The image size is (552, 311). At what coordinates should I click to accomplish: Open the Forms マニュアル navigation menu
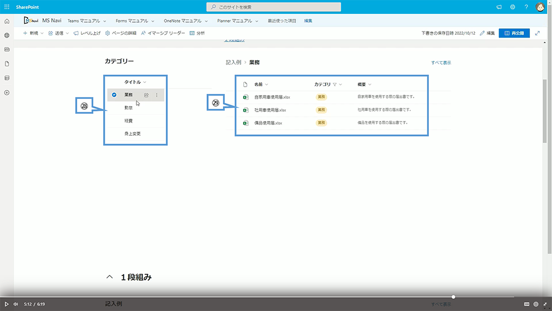135,21
